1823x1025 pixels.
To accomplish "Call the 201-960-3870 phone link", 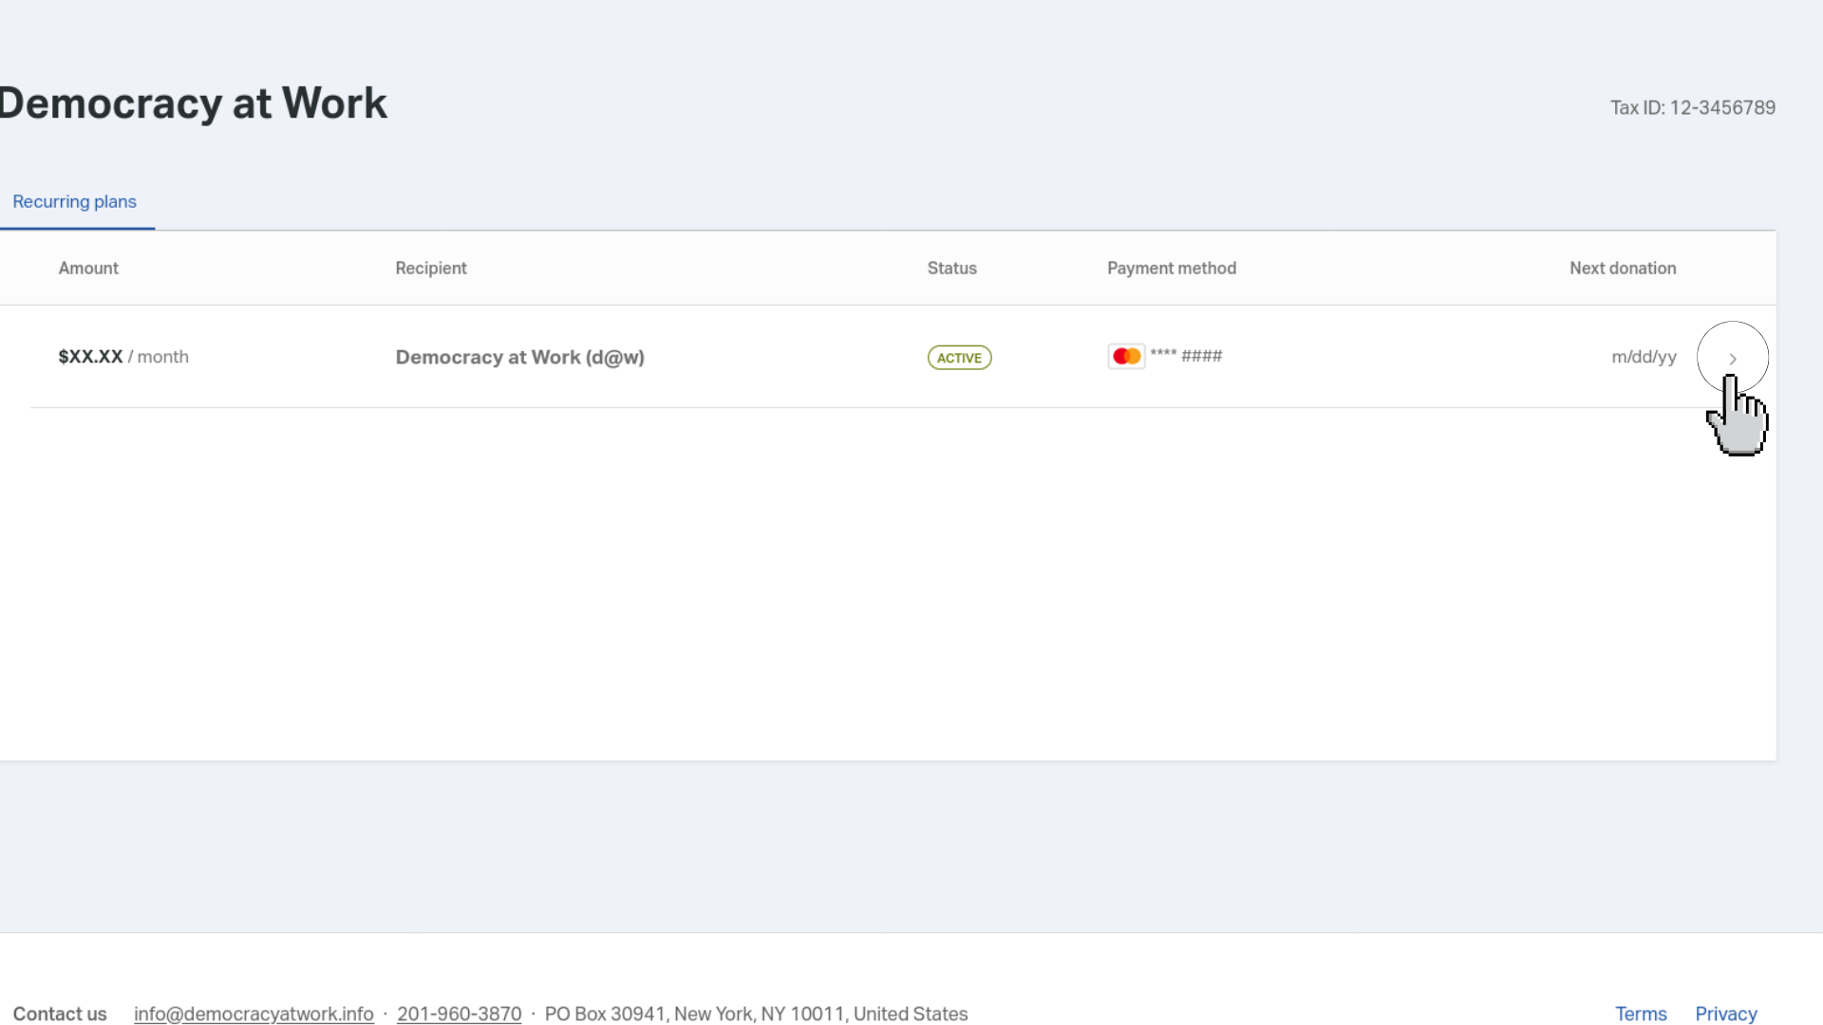I will [459, 1014].
